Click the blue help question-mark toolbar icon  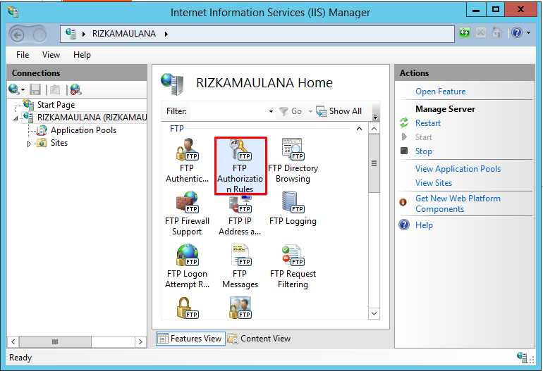click(x=517, y=33)
